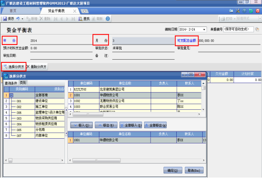Select the 北京建筑集团公司 row

coord(135,89)
